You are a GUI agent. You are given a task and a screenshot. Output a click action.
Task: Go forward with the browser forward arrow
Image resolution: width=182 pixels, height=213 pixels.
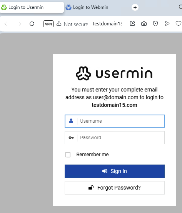(x=20, y=24)
